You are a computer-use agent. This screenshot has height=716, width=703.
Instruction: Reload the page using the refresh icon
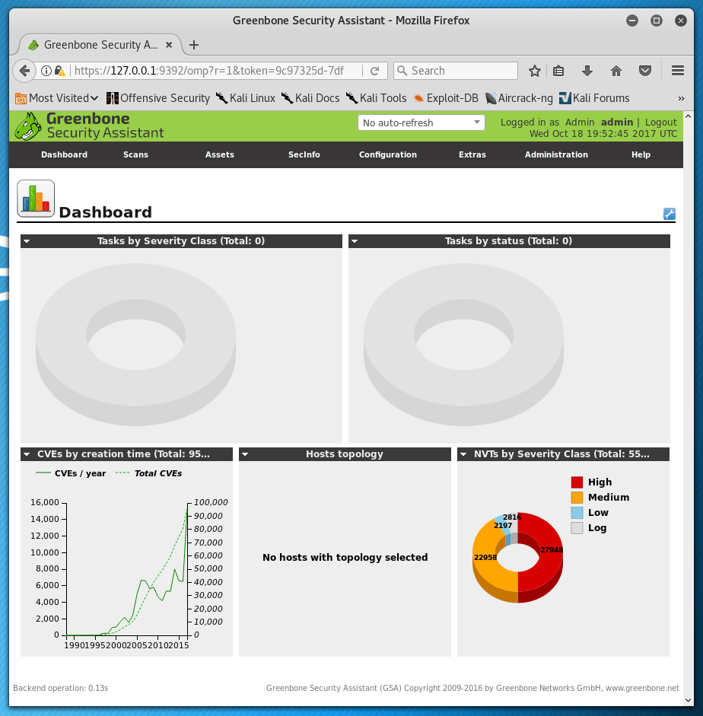pos(374,71)
